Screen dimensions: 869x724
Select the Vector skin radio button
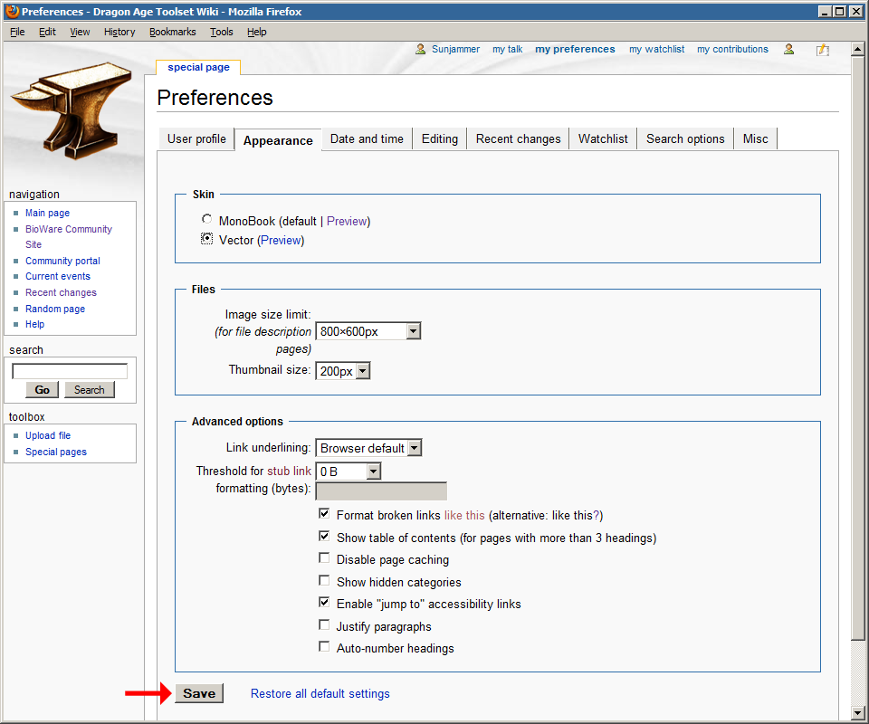tap(207, 240)
